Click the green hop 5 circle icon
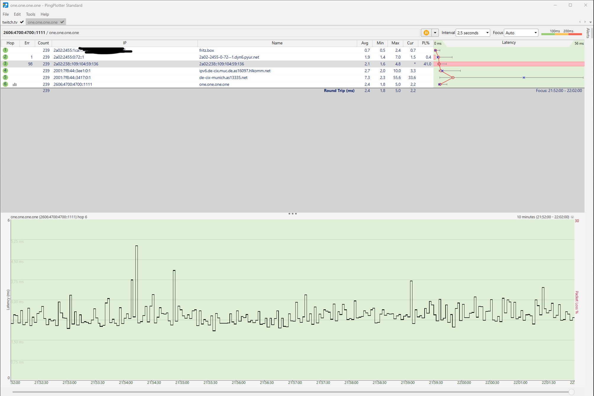 [x=5, y=77]
